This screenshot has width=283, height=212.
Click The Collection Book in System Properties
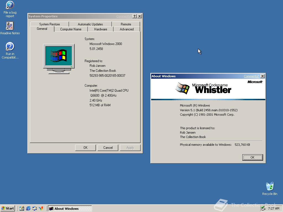(103, 71)
